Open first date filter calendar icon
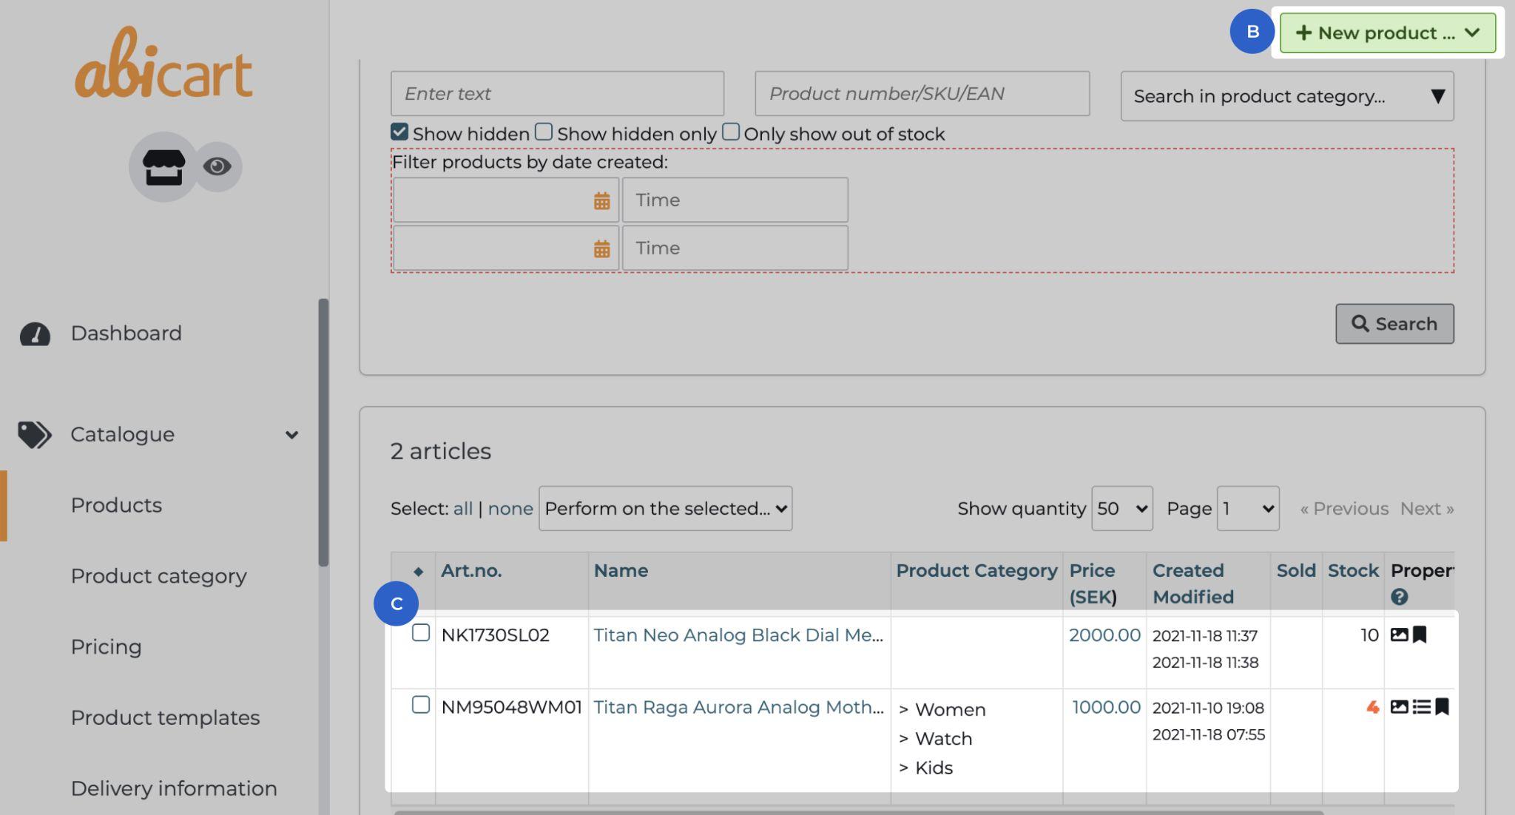The width and height of the screenshot is (1515, 815). (601, 200)
